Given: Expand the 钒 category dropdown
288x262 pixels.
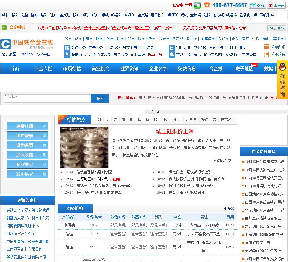Looking at the screenshot, I should coord(110,39).
